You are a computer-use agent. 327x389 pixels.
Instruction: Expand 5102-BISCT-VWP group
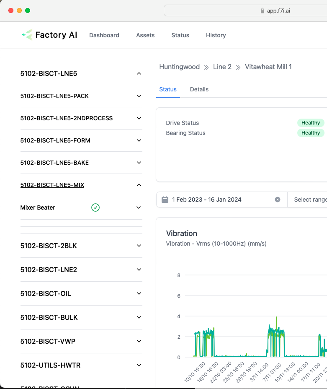tap(139, 341)
